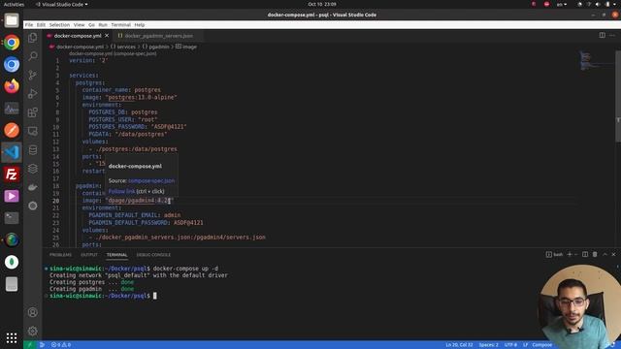
Task: Expand the pgadmin breadcrumb segment
Action: pyautogui.click(x=155, y=47)
